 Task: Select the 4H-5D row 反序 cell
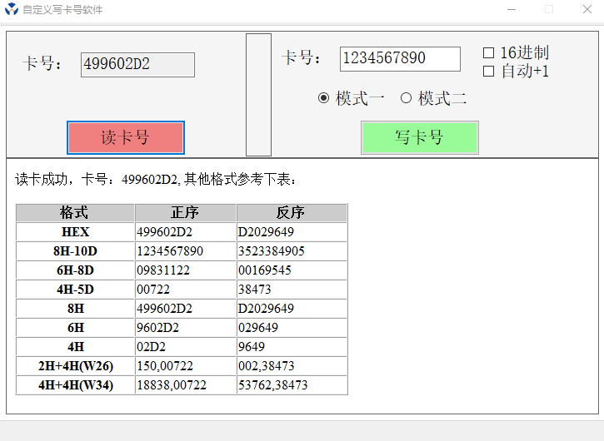(292, 290)
